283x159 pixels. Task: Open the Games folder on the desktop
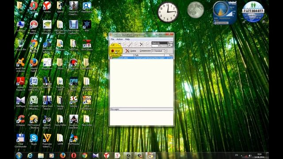[60, 7]
